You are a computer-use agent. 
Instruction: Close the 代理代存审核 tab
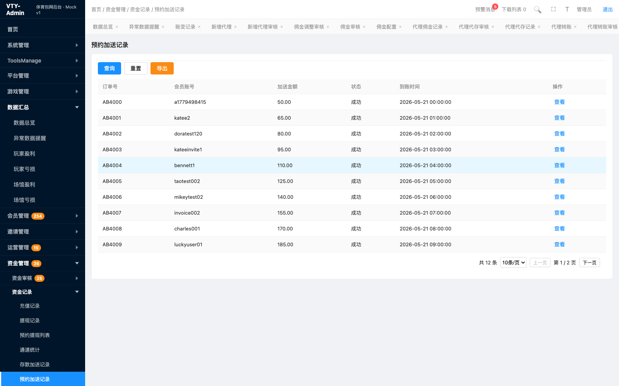(x=493, y=27)
